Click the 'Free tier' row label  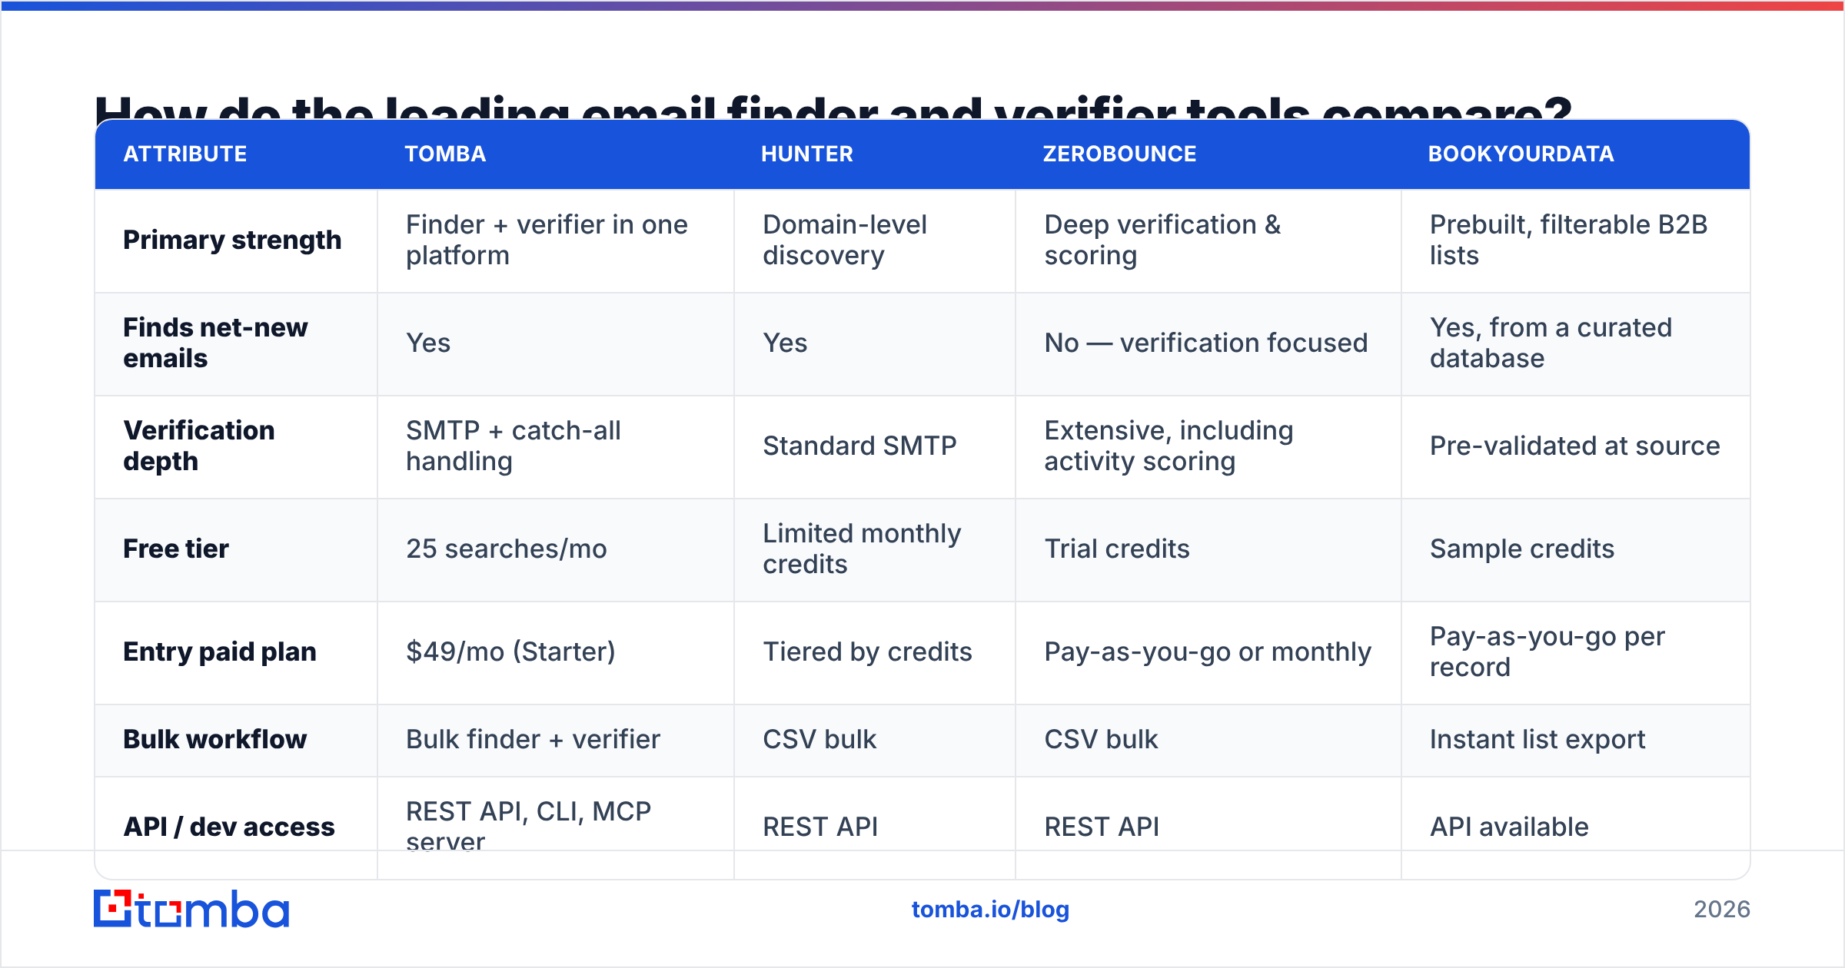click(x=176, y=549)
